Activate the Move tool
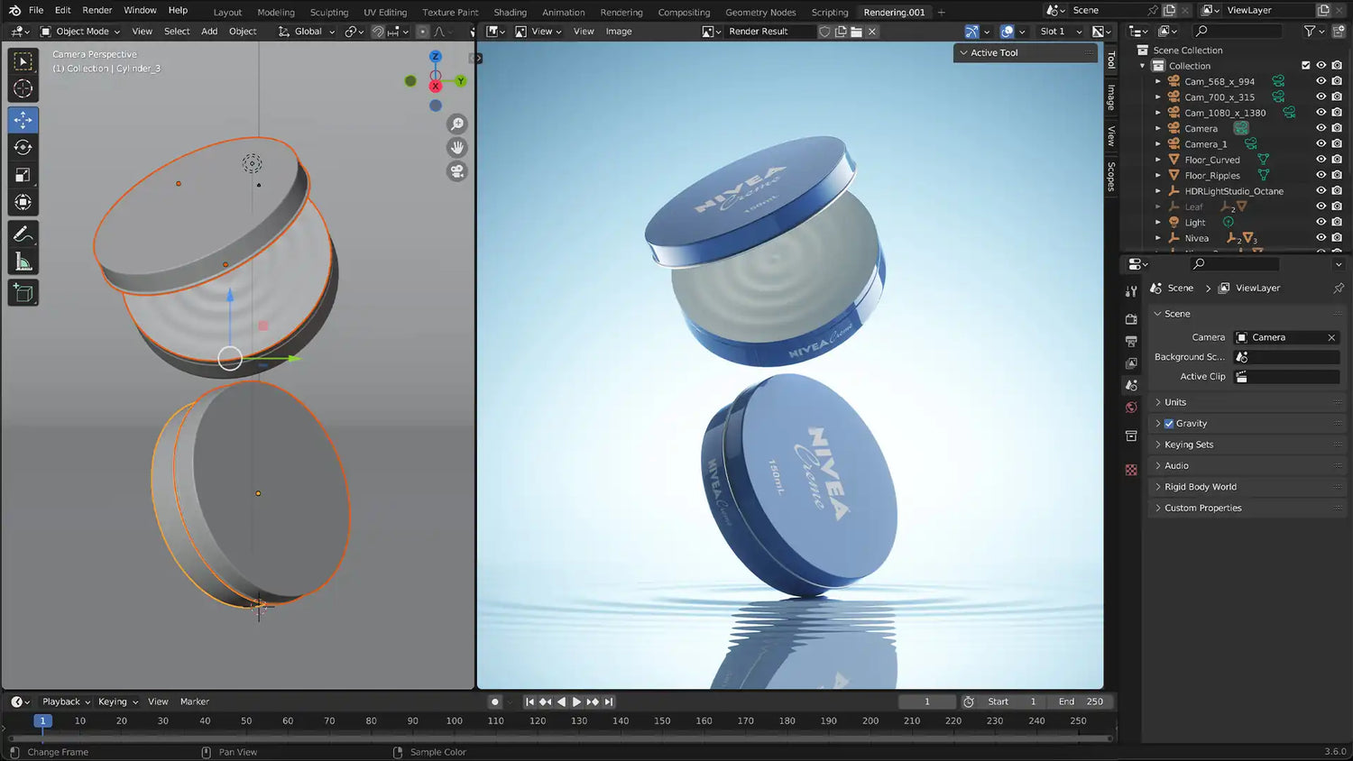1353x761 pixels. [23, 120]
